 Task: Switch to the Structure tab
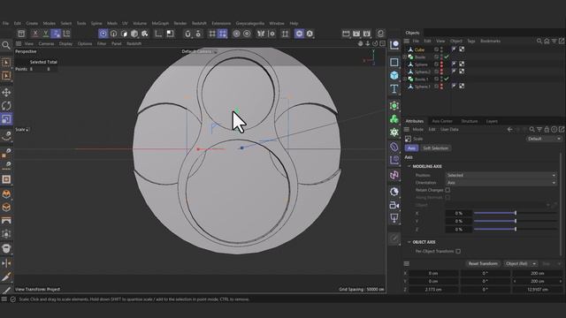point(470,121)
